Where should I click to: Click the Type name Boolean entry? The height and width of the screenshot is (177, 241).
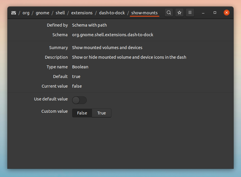[80, 67]
